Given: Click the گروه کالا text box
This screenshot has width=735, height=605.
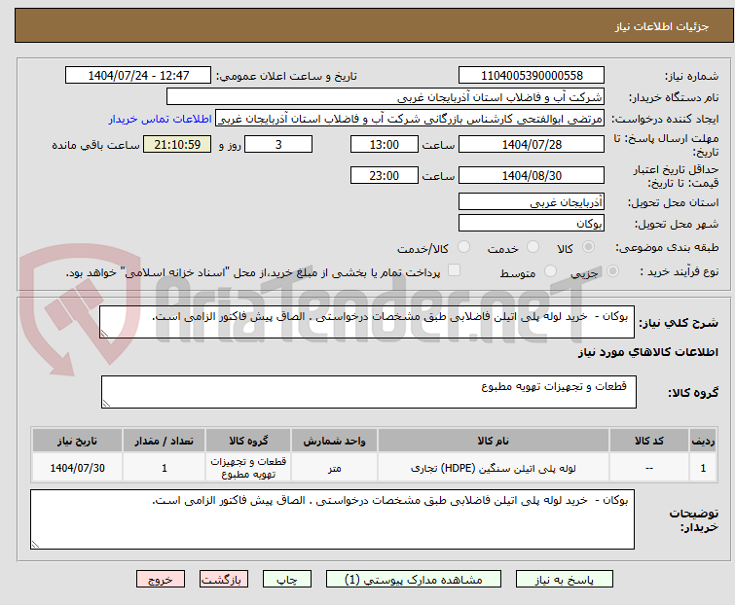Looking at the screenshot, I should pos(368,392).
